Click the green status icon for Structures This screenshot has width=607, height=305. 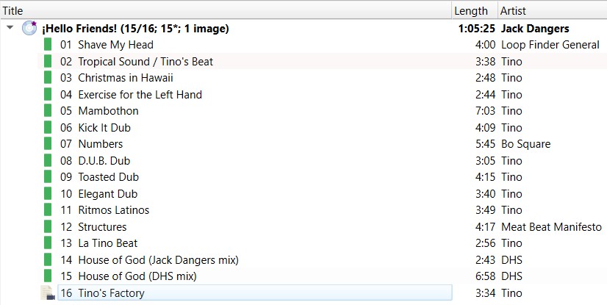click(x=48, y=227)
